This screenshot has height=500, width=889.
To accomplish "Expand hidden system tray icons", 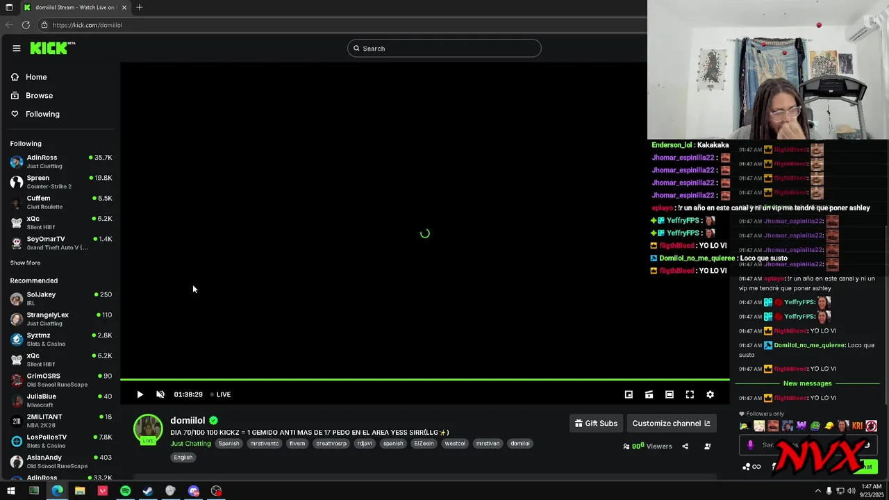I will coord(817,491).
